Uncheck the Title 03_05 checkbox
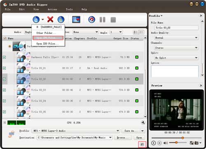 [x=5, y=112]
